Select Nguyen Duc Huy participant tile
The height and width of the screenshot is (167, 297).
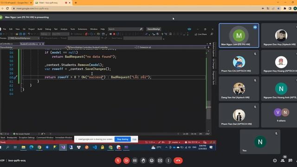coord(279,35)
